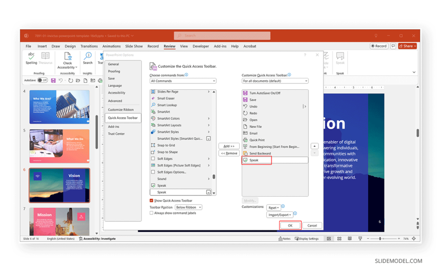Screen dimensions: 440x272
Task: Open Display Settings in the status bar
Action: pyautogui.click(x=306, y=239)
